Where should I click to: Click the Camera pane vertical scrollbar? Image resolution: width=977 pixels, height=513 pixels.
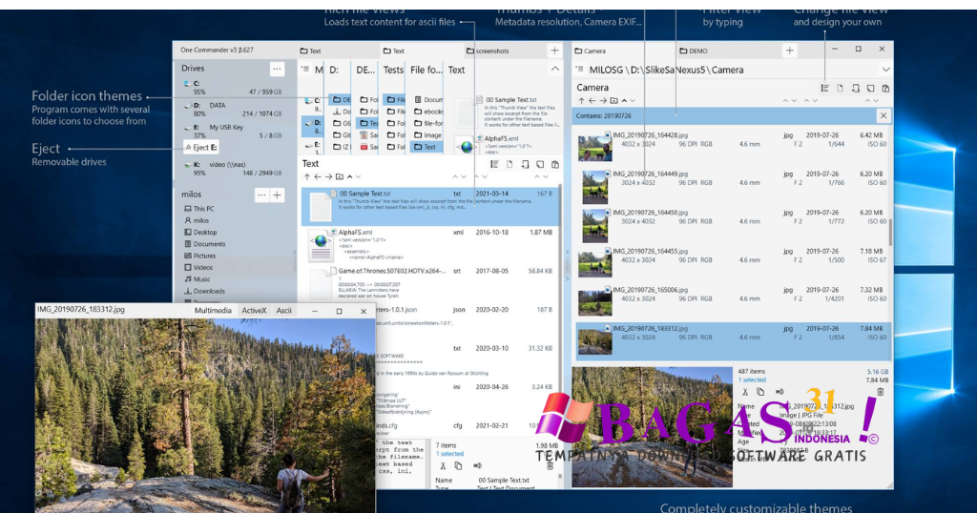(x=890, y=232)
